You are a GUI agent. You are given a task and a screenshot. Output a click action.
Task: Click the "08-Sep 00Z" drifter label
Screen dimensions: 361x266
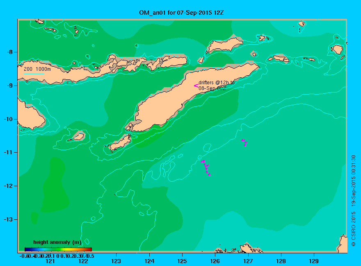click(212, 88)
